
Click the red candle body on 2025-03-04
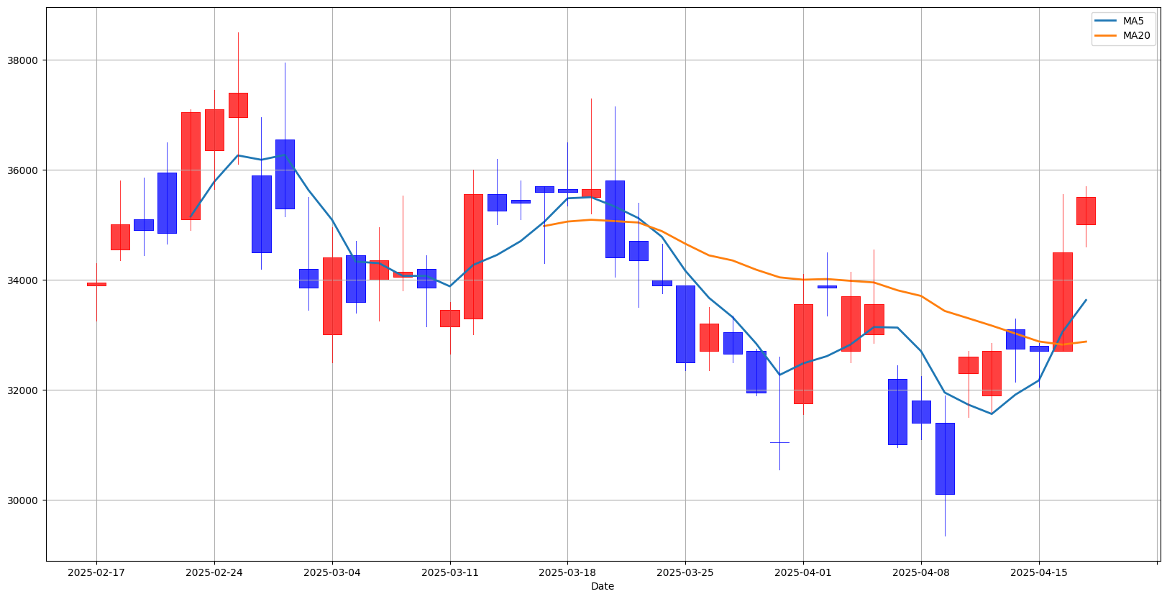click(332, 296)
